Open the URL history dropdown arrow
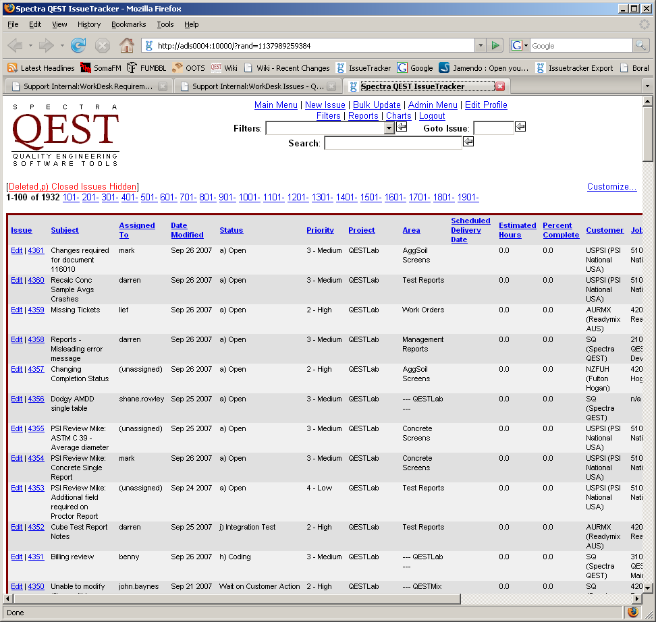 click(x=481, y=46)
